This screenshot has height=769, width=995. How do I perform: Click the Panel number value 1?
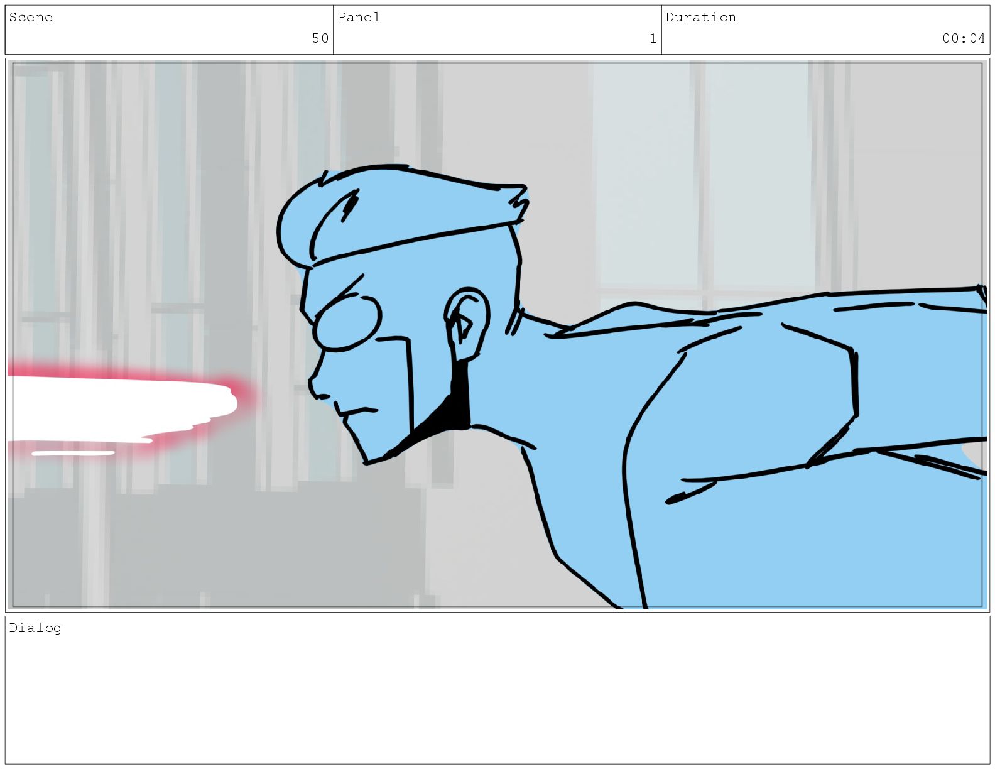coord(653,38)
